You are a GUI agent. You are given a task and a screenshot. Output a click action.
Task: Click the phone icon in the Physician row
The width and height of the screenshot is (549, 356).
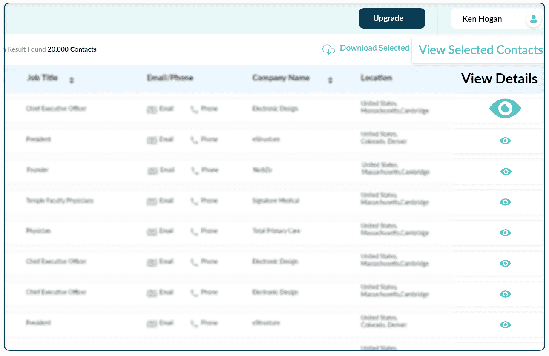[x=195, y=232]
